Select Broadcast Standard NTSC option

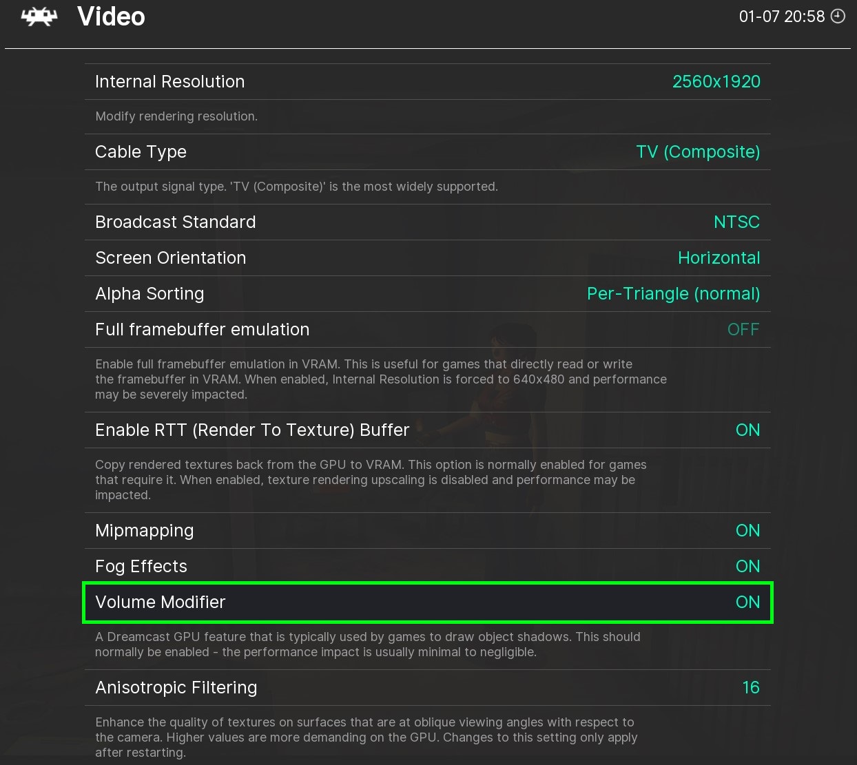736,222
